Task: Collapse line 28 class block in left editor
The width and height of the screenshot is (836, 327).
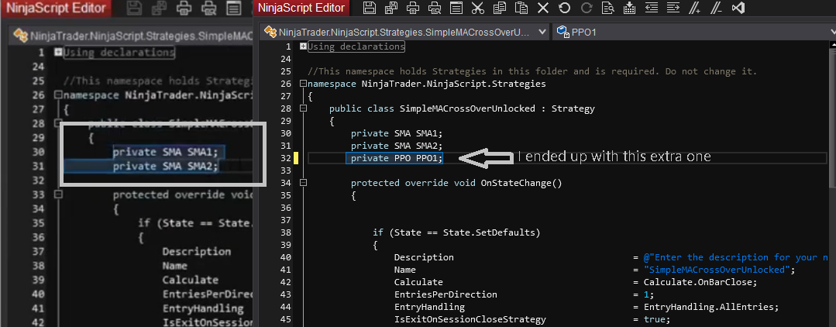Action: click(x=57, y=123)
